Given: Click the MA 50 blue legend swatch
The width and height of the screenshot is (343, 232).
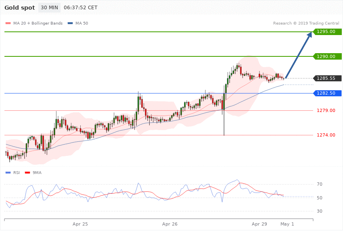Looking at the screenshot, I should pos(70,23).
